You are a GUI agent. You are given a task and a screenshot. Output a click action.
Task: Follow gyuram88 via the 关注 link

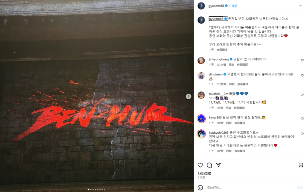235,6
